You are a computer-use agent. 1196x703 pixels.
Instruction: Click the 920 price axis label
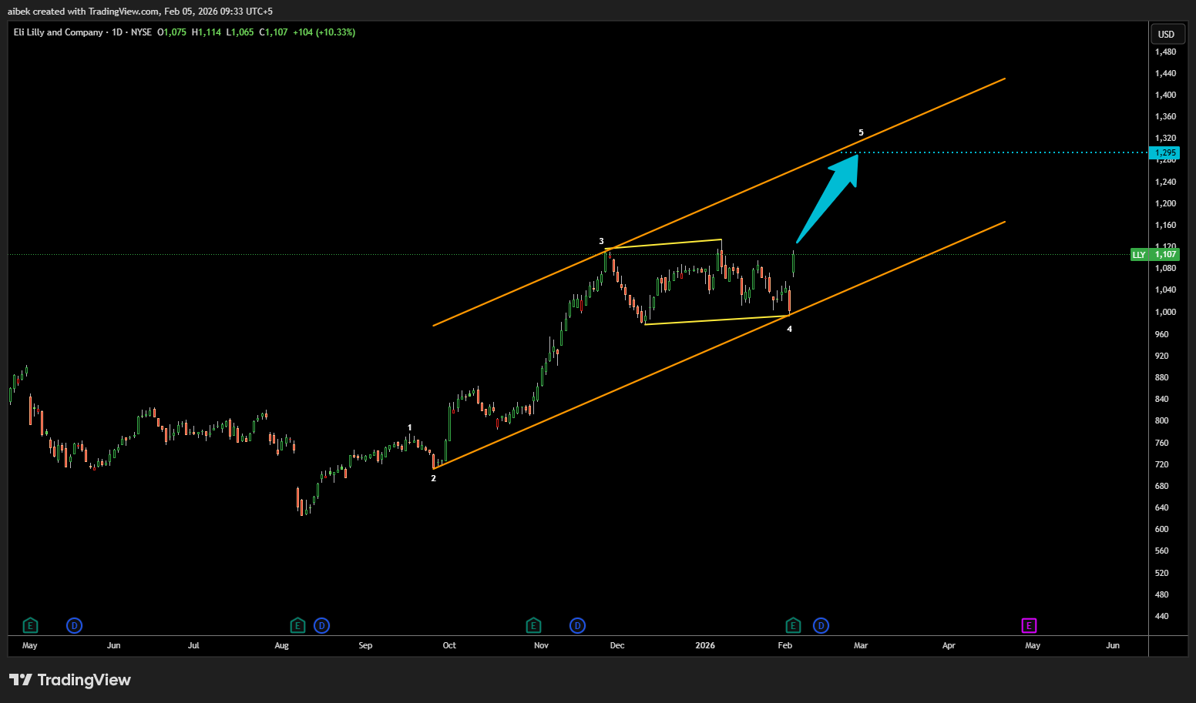pyautogui.click(x=1162, y=357)
